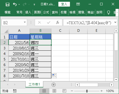Viewport: 119px width, 94px height.
Task: Click the Name Box showing B2
Action: coord(12,22)
